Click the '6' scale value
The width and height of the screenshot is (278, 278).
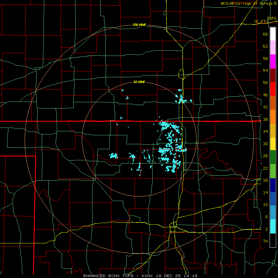(x=267, y=217)
